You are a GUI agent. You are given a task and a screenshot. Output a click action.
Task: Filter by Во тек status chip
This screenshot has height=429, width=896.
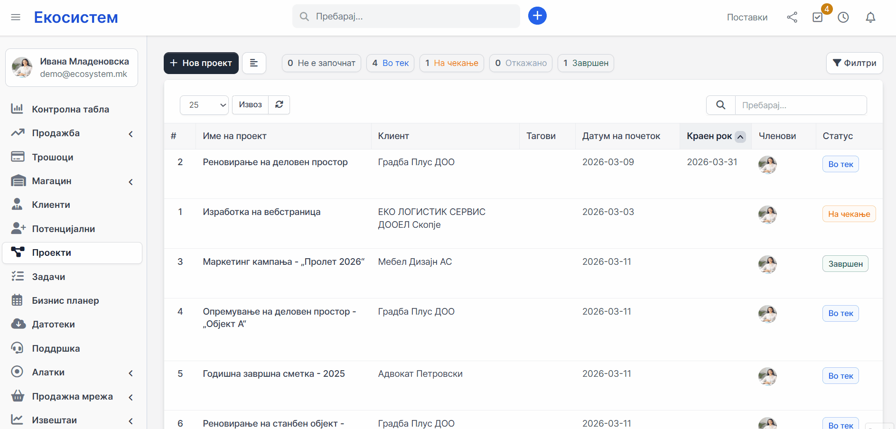(x=390, y=63)
